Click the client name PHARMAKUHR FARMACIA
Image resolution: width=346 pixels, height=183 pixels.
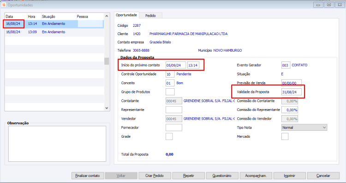188,34
